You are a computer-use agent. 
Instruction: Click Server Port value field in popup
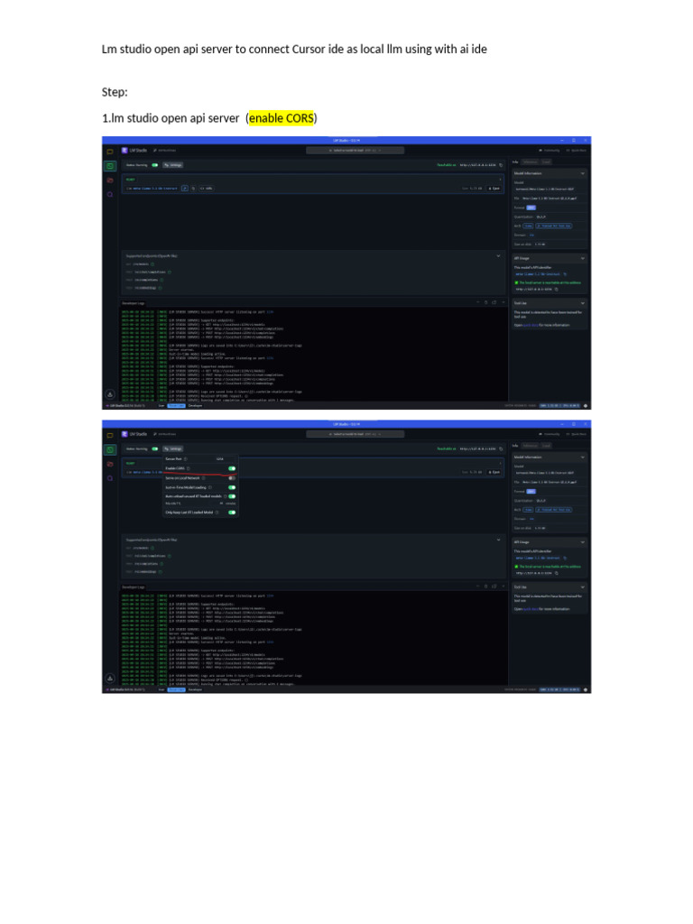tap(220, 458)
